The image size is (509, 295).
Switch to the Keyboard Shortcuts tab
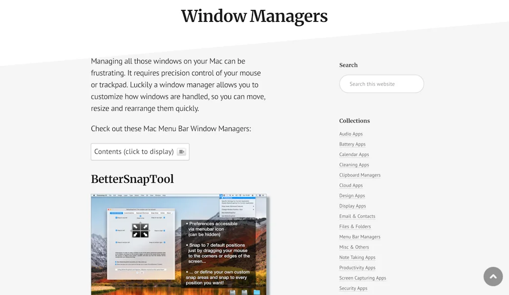(x=142, y=213)
